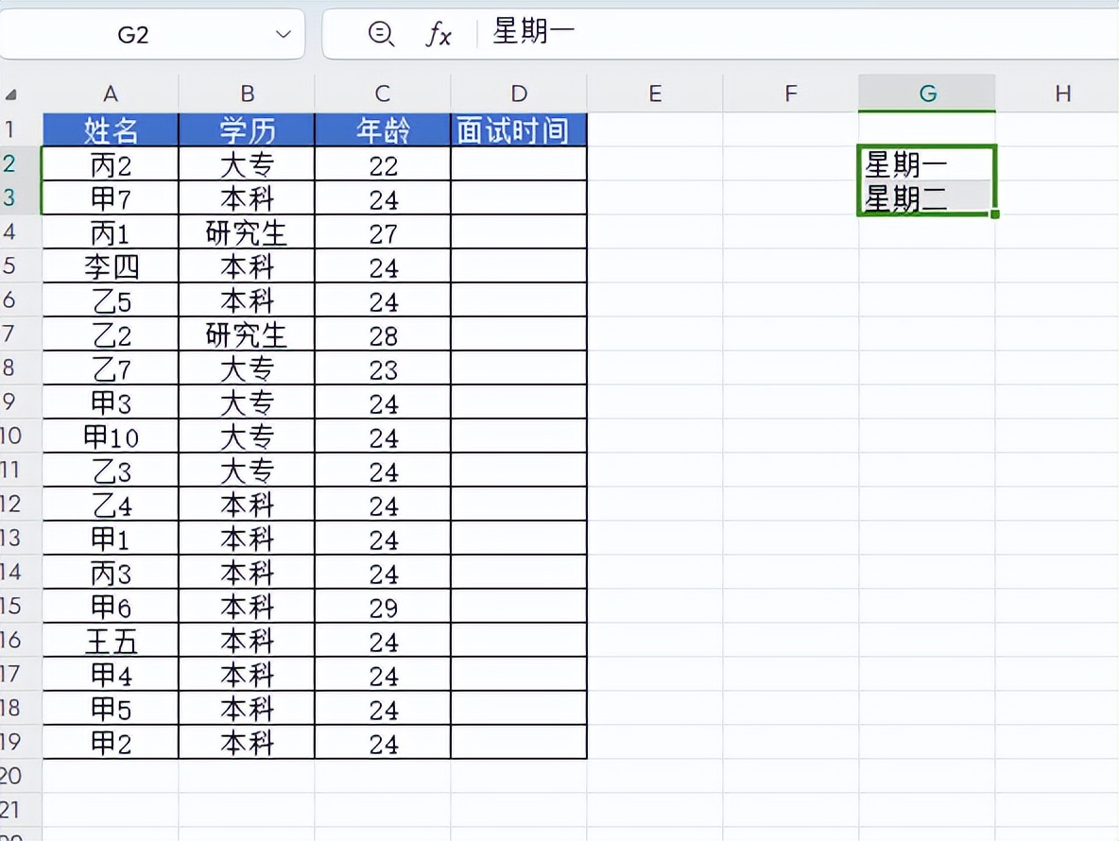Click age cell with value 27

(x=383, y=232)
